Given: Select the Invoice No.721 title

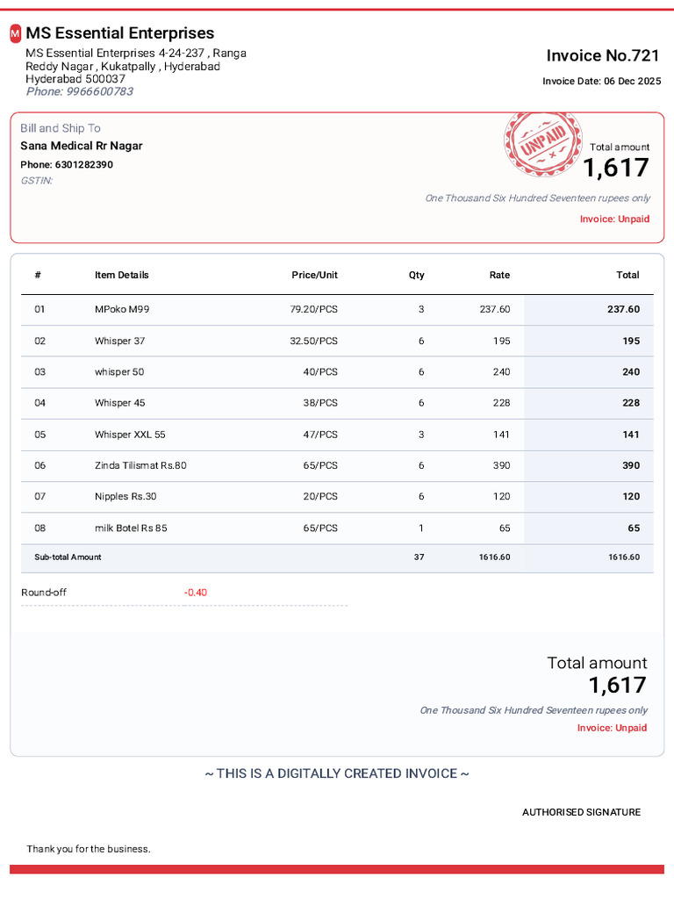Looking at the screenshot, I should pyautogui.click(x=602, y=55).
